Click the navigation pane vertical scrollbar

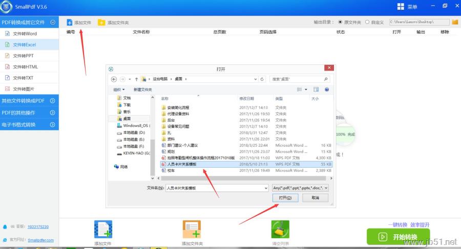152,157
